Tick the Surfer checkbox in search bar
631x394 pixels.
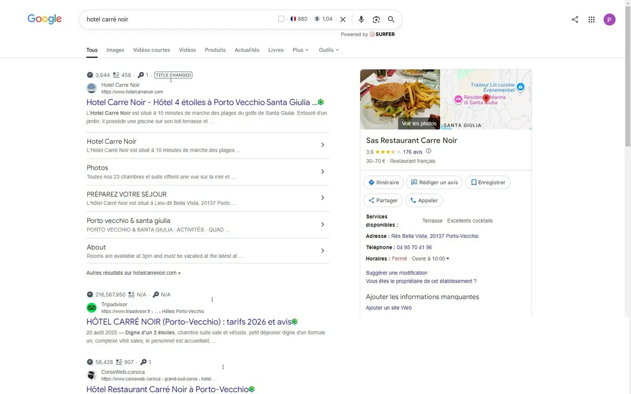[281, 19]
